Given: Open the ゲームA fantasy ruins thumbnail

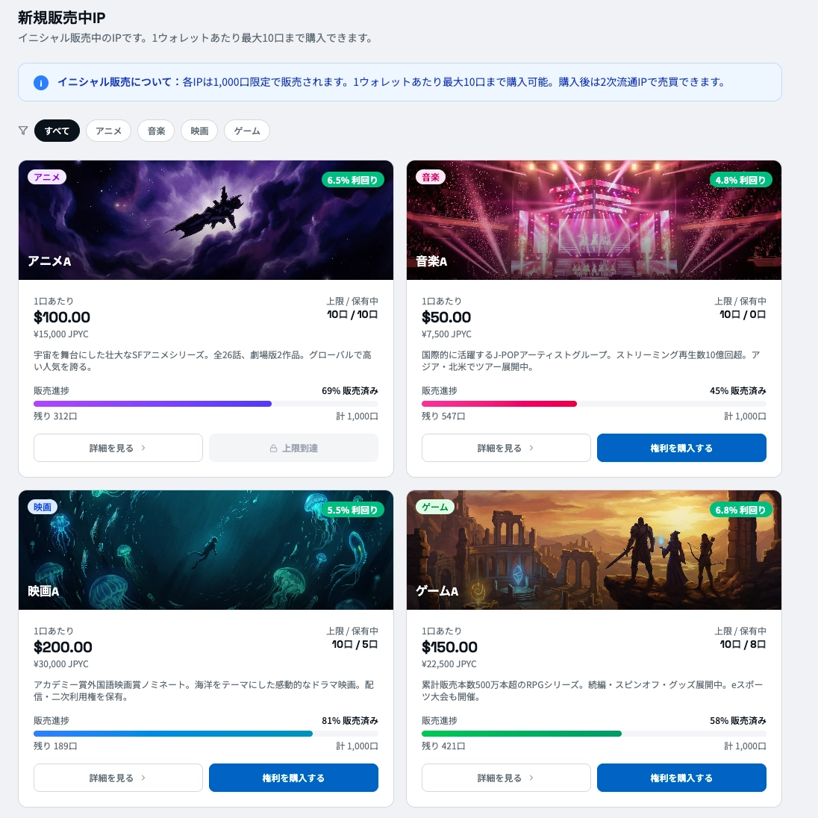Looking at the screenshot, I should (593, 550).
